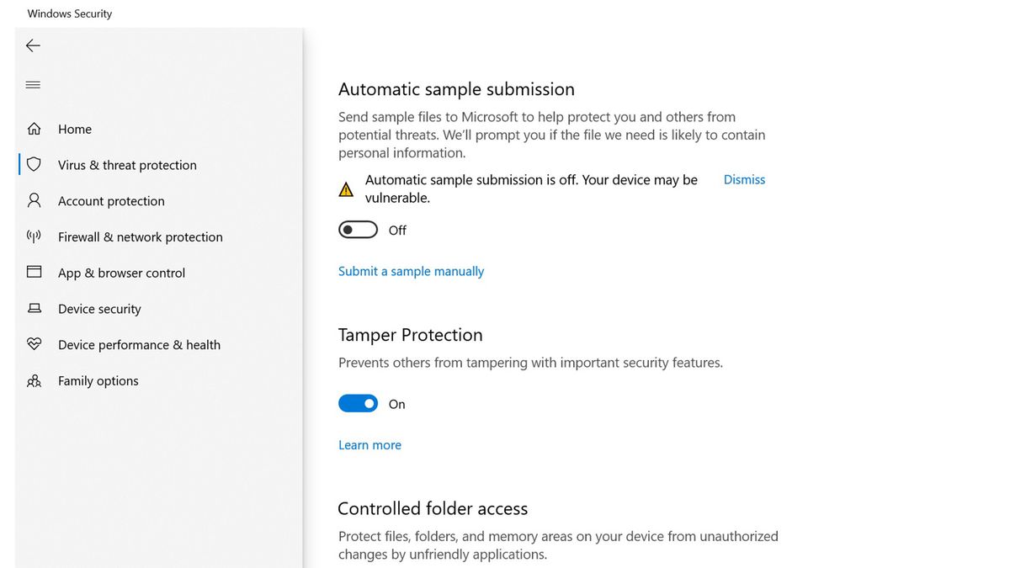The image size is (1010, 568).
Task: Click the Firewall & network protection signal icon
Action: (34, 236)
